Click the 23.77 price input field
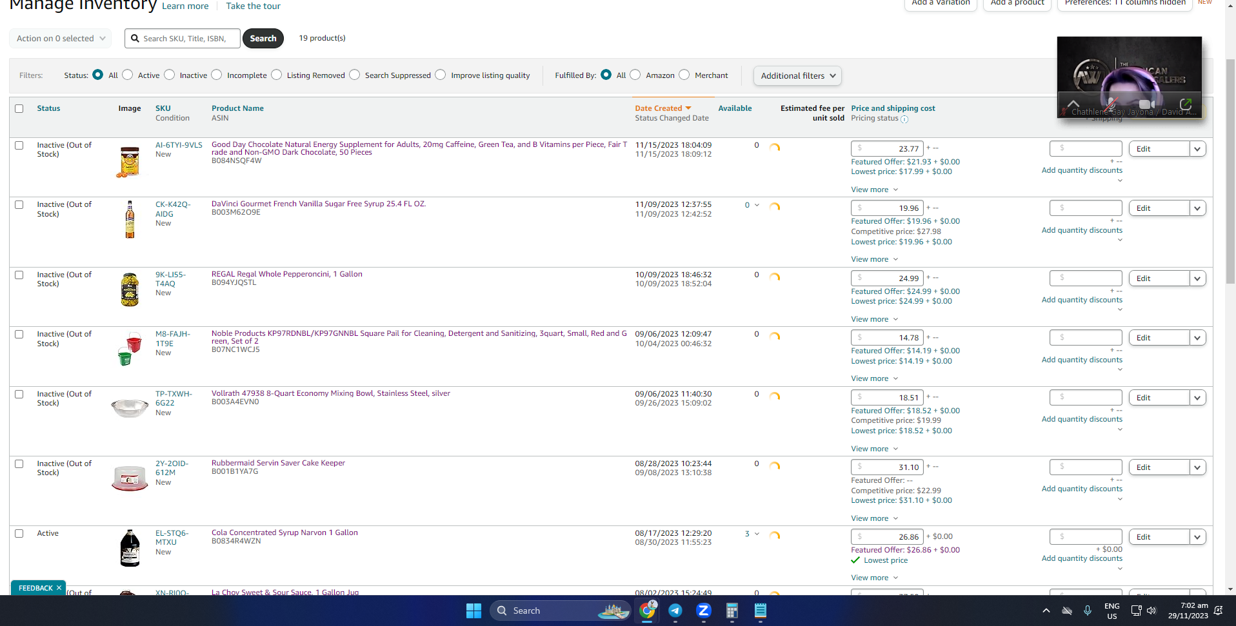Image resolution: width=1236 pixels, height=626 pixels. pos(887,149)
